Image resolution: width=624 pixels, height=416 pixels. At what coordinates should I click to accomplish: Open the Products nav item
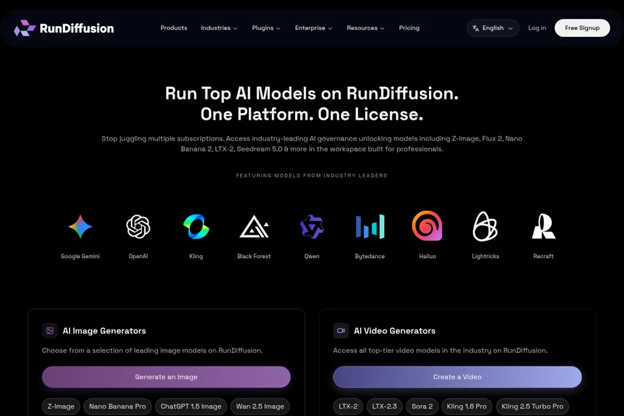pos(174,28)
